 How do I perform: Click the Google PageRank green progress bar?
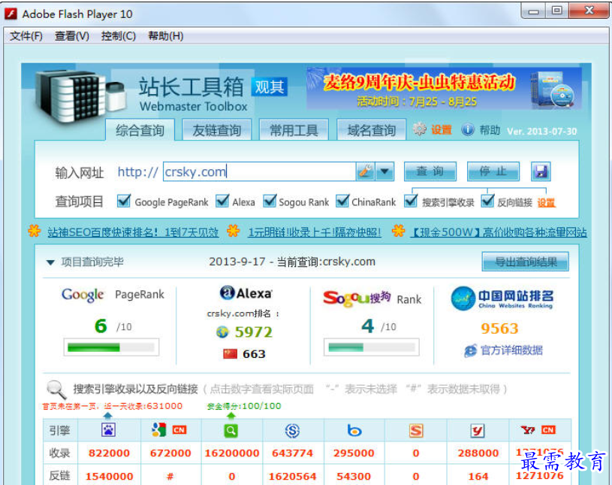(111, 347)
